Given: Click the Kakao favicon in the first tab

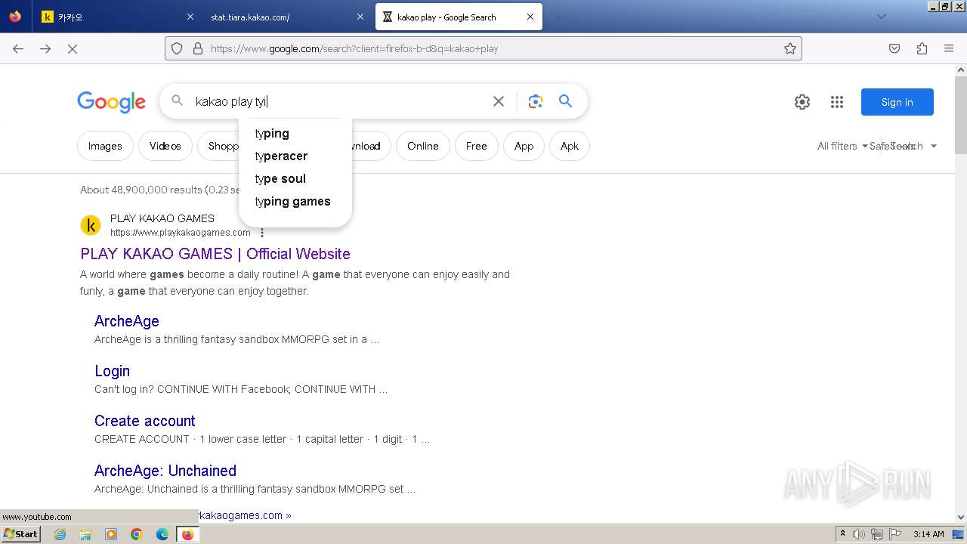Looking at the screenshot, I should [x=48, y=17].
